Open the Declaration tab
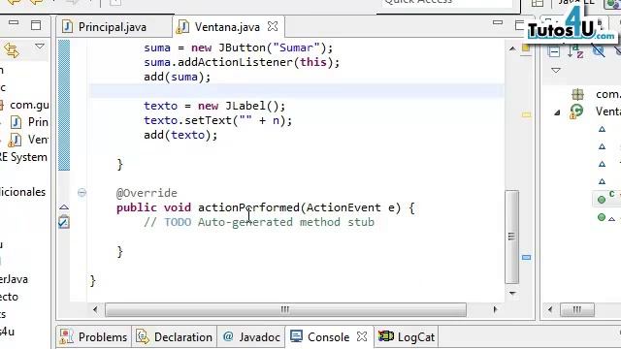Viewport: 621px width, 349px height. [x=175, y=337]
